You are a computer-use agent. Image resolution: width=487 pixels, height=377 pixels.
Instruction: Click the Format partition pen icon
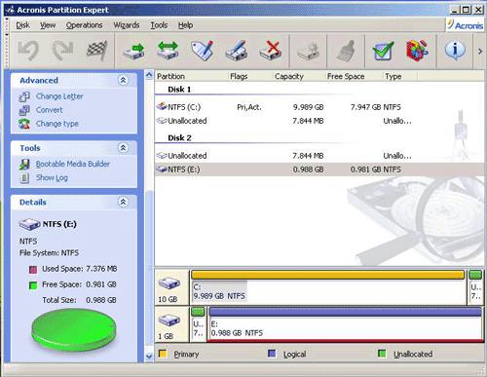237,51
